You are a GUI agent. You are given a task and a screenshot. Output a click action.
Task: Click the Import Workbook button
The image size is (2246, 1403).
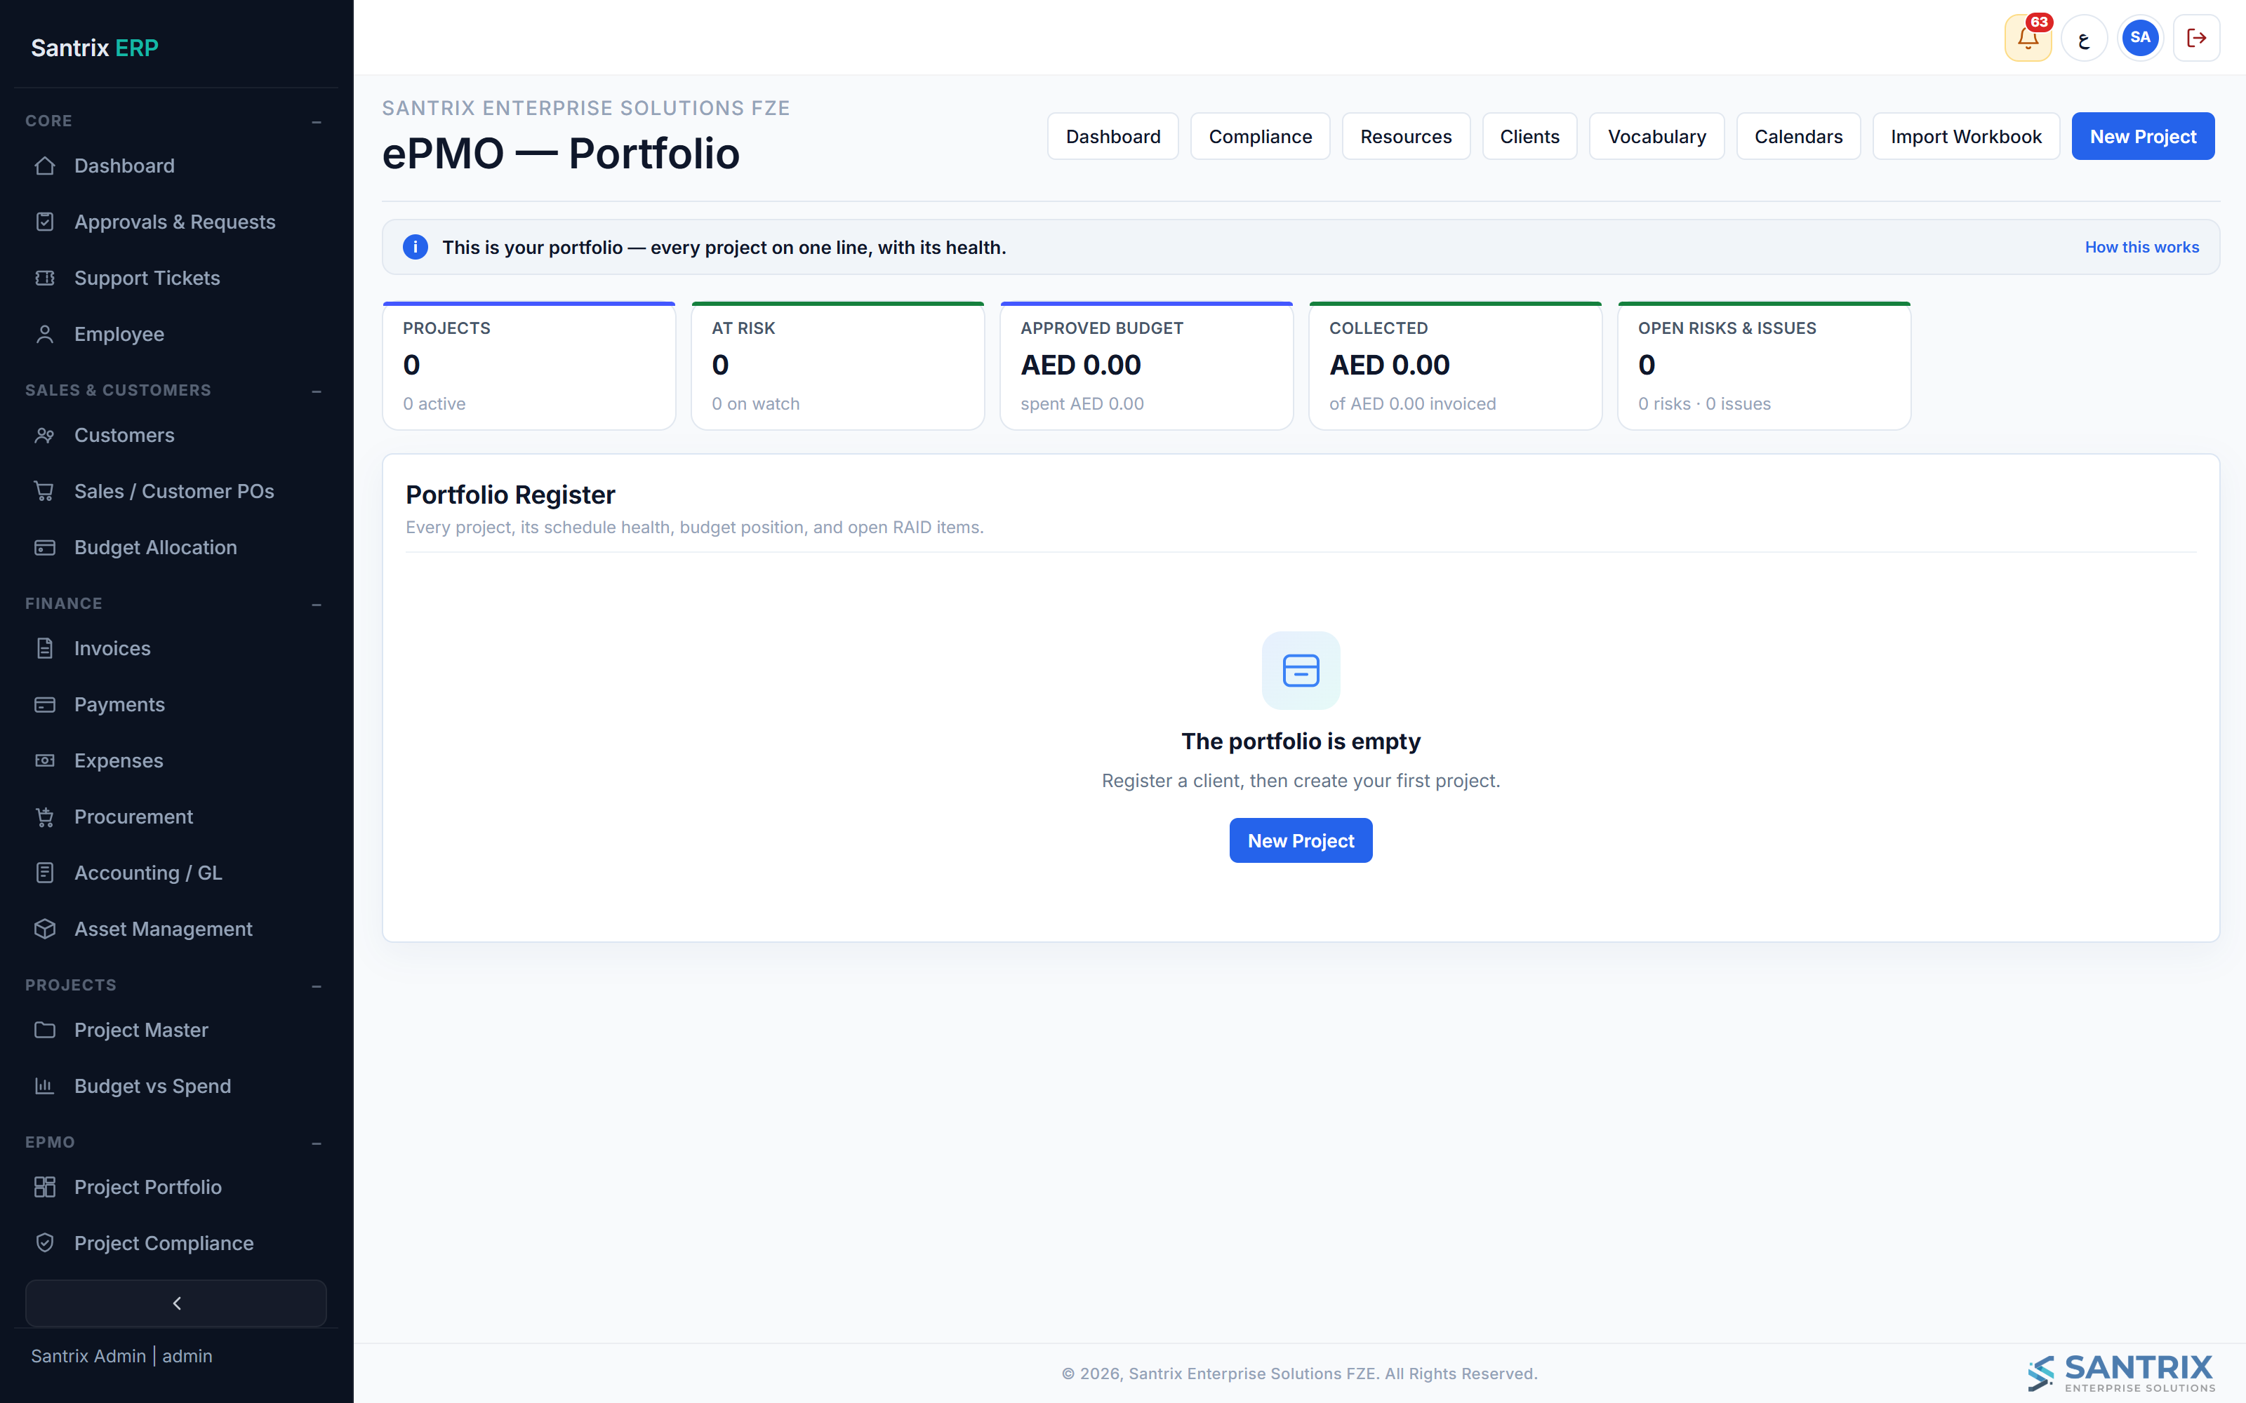coord(1967,136)
